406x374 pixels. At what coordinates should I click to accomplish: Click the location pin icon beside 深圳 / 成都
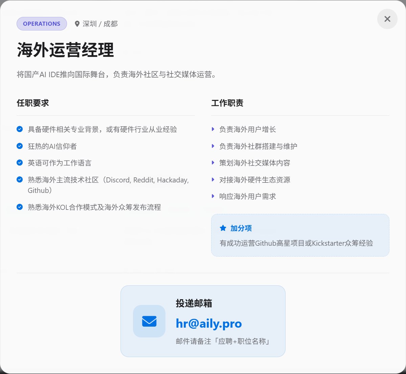point(77,24)
